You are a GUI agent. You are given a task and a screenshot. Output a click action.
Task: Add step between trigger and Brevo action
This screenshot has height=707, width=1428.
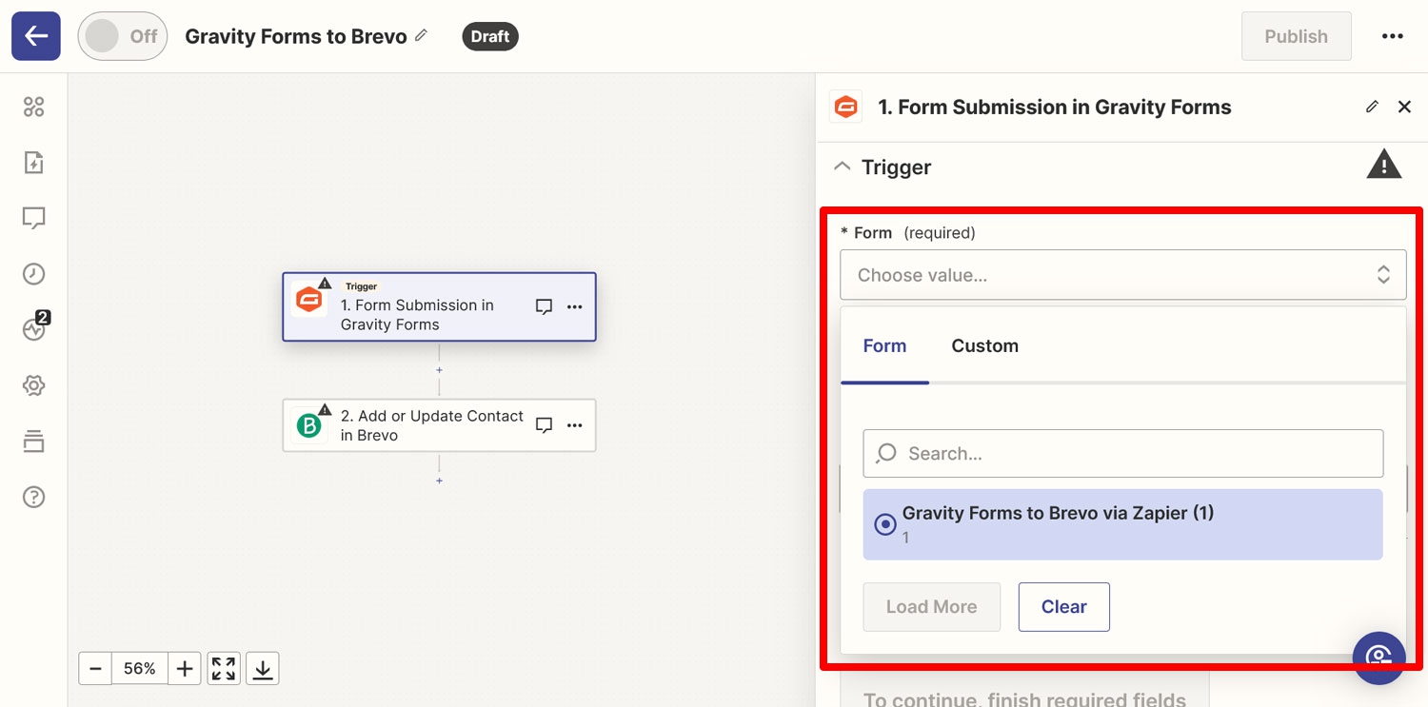[439, 369]
